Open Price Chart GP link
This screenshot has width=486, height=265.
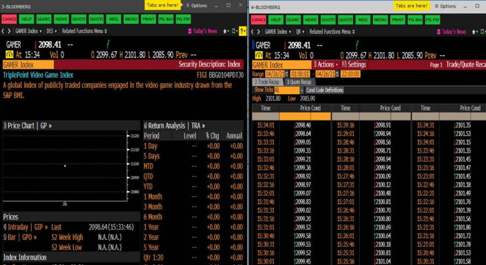point(27,126)
